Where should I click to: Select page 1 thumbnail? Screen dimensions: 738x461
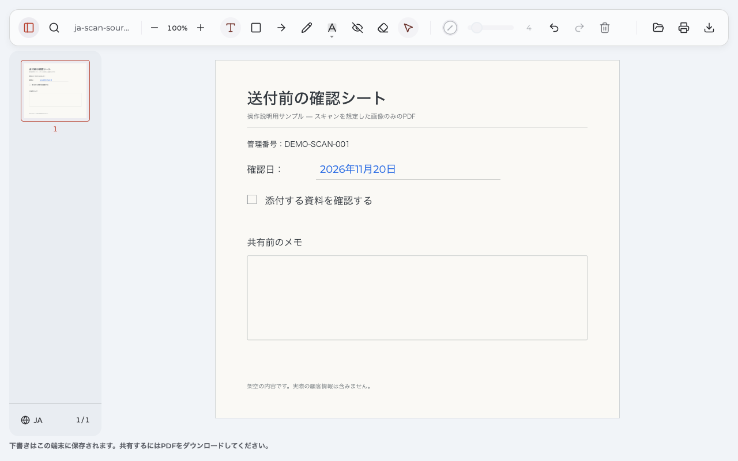pyautogui.click(x=55, y=90)
